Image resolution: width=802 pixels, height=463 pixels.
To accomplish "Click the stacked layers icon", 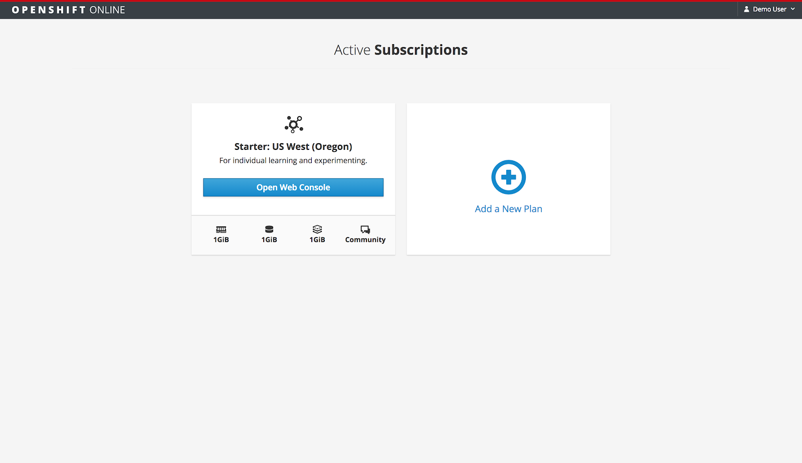I will pos(317,229).
